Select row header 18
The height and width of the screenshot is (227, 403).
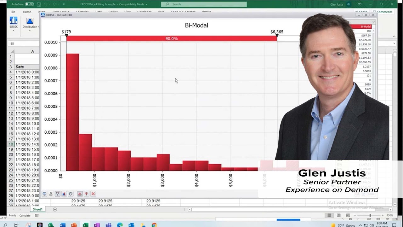[10, 144]
